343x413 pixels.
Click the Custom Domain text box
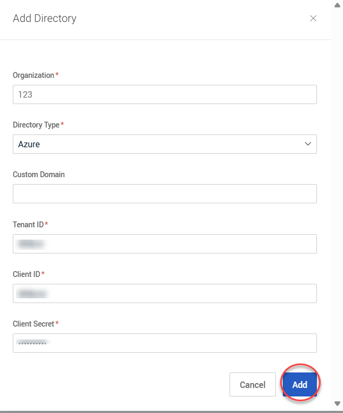pos(165,194)
